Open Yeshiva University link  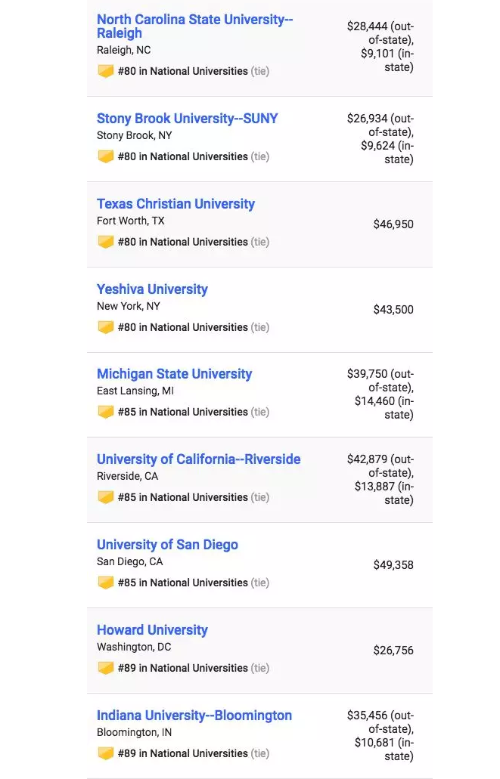click(x=152, y=289)
